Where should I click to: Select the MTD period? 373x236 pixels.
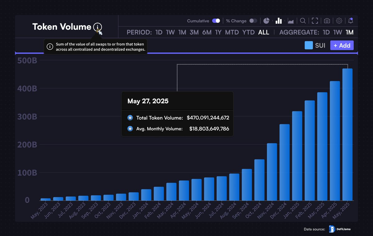[232, 32]
